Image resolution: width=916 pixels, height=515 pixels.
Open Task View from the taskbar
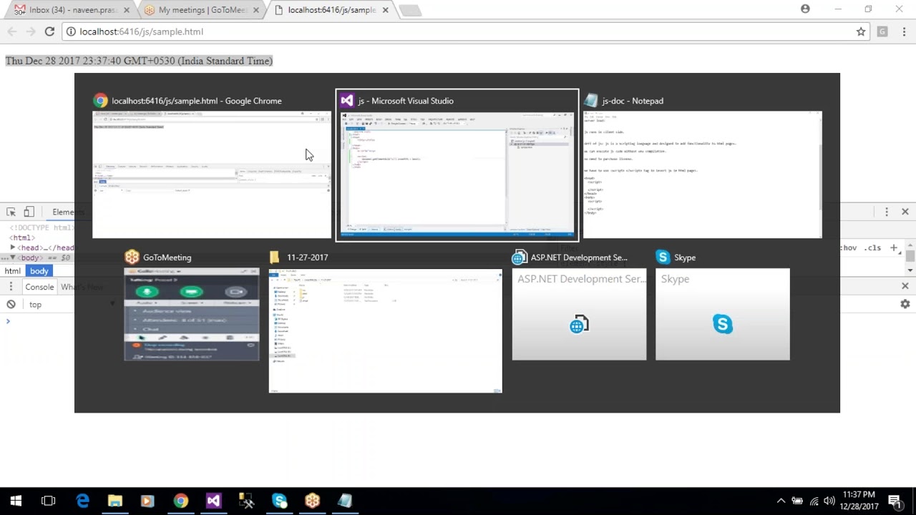48,501
